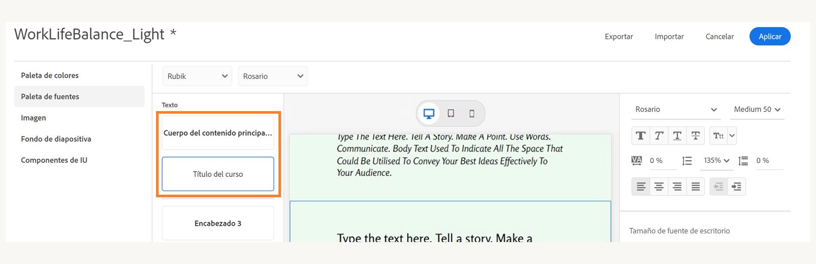The height and width of the screenshot is (264, 816).
Task: Open the Medium 50 font weight dropdown
Action: click(x=757, y=109)
